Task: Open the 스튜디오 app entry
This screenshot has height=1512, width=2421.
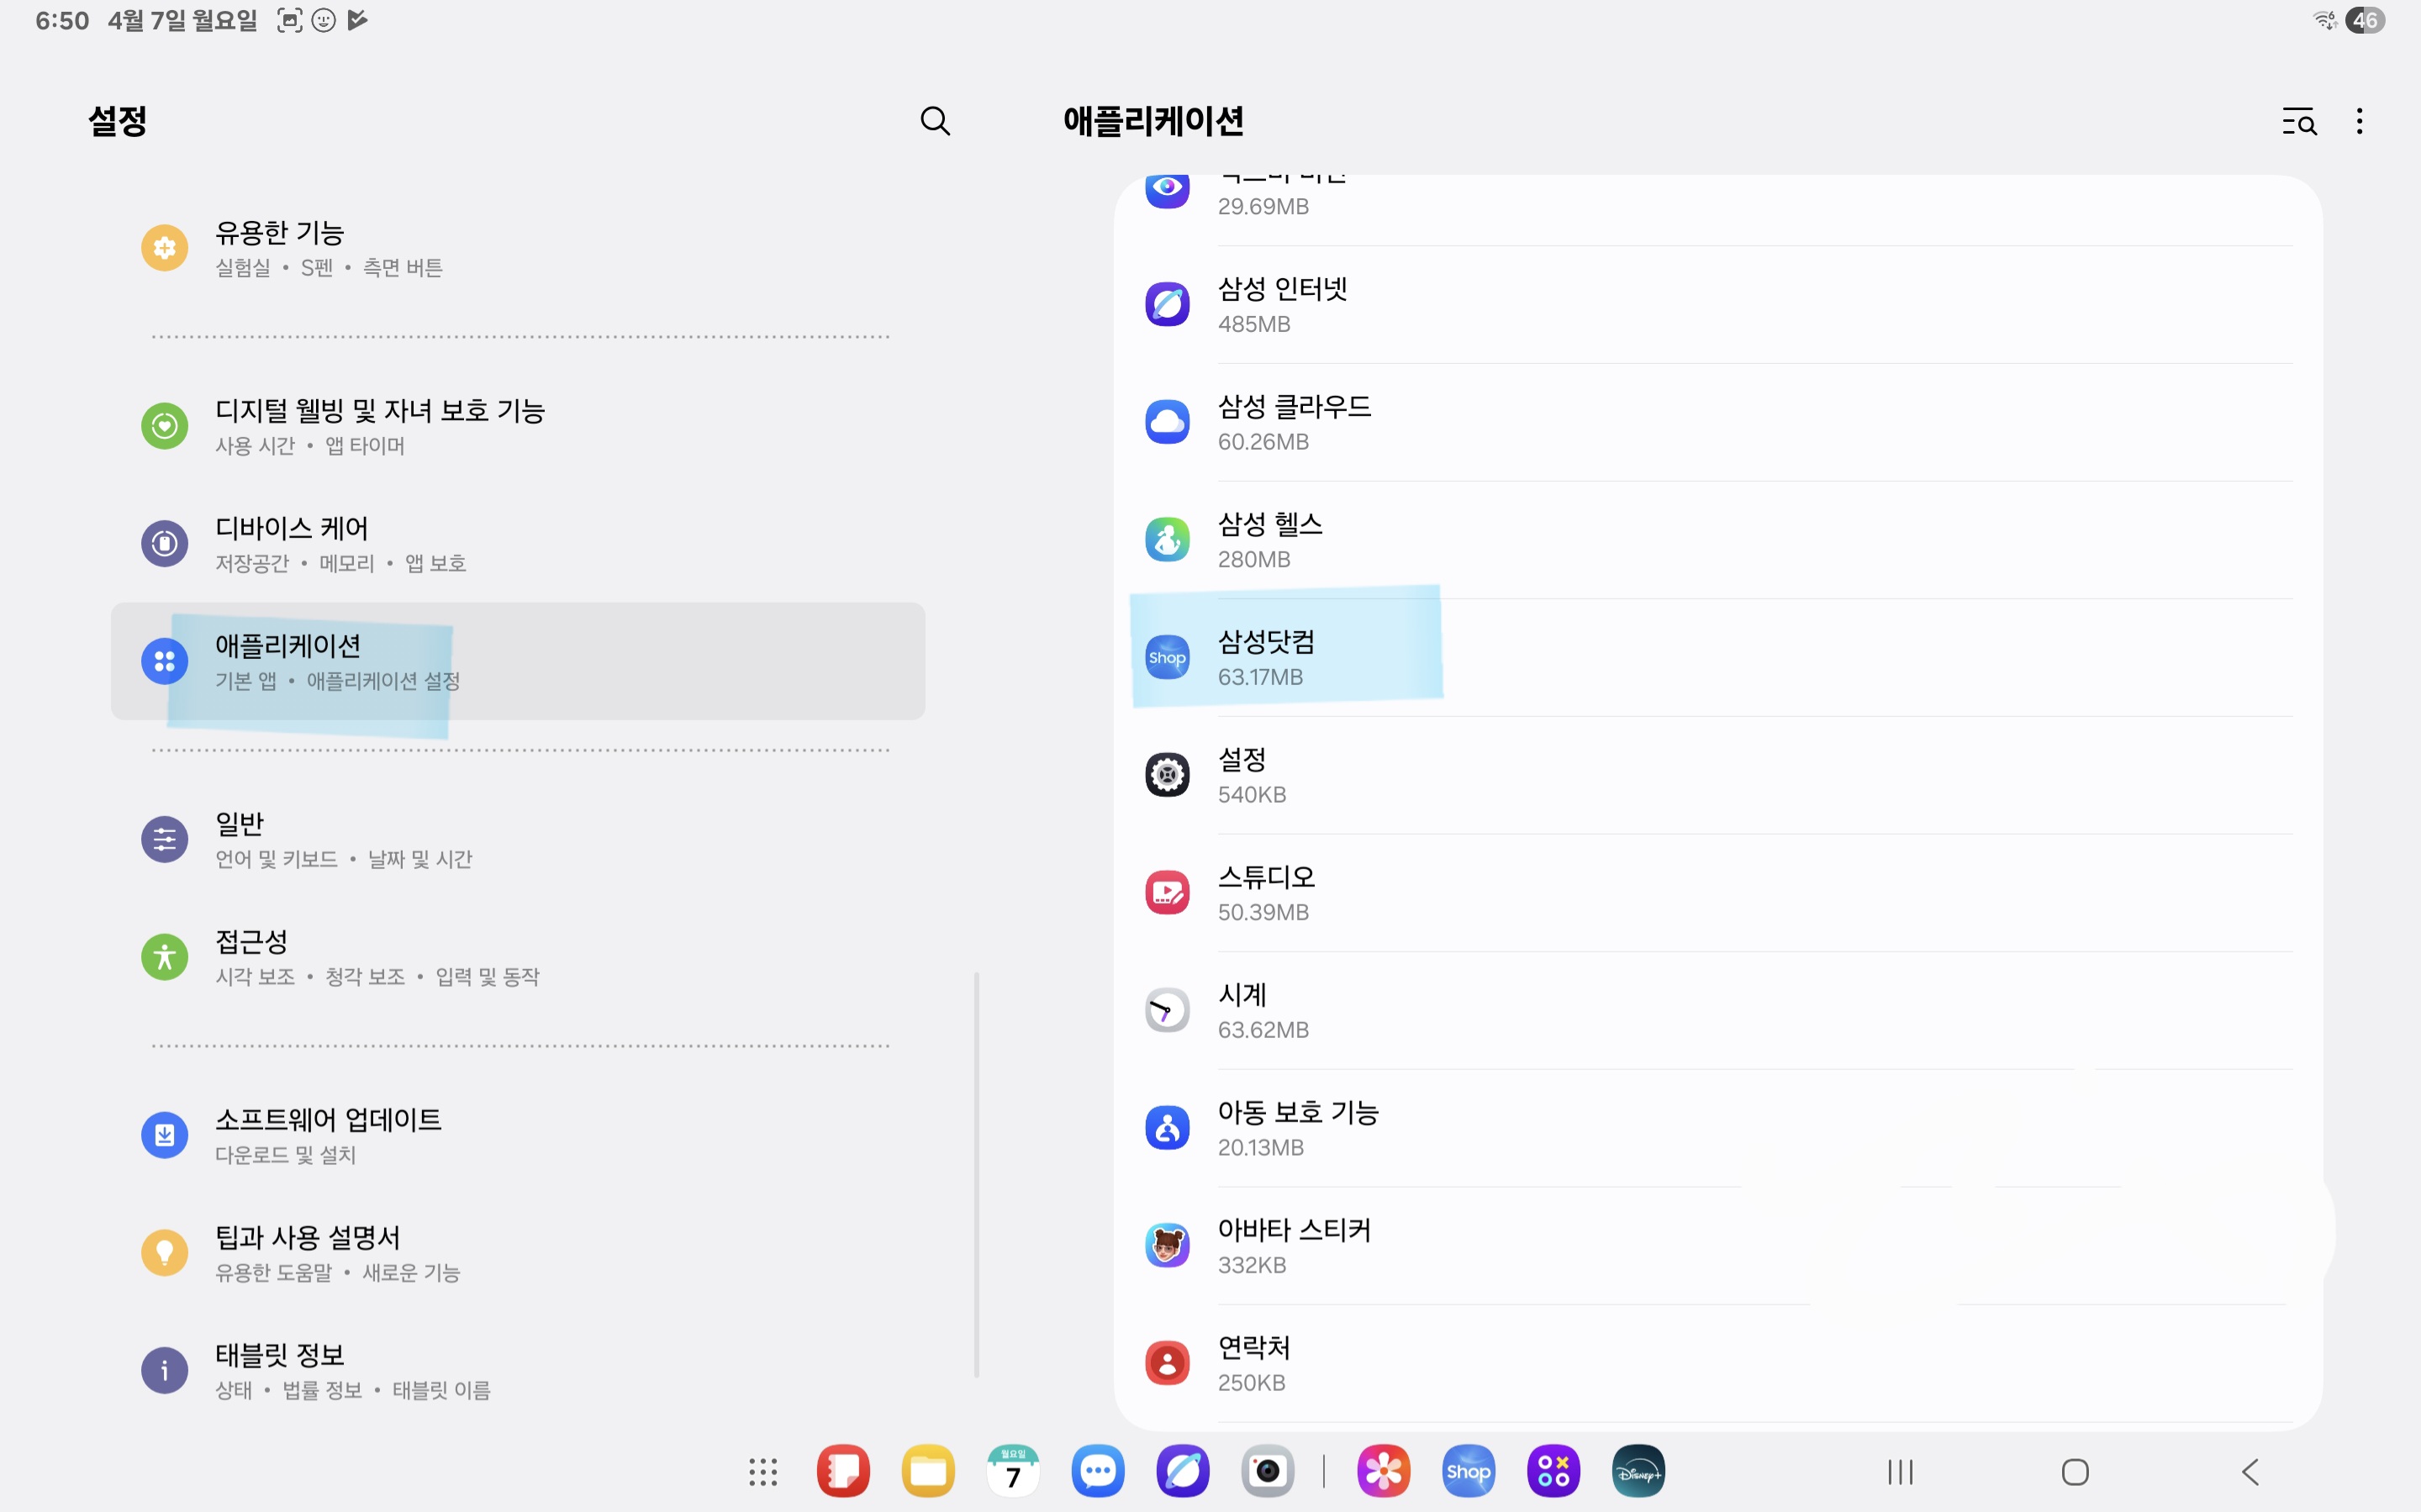Action: pos(1265,893)
